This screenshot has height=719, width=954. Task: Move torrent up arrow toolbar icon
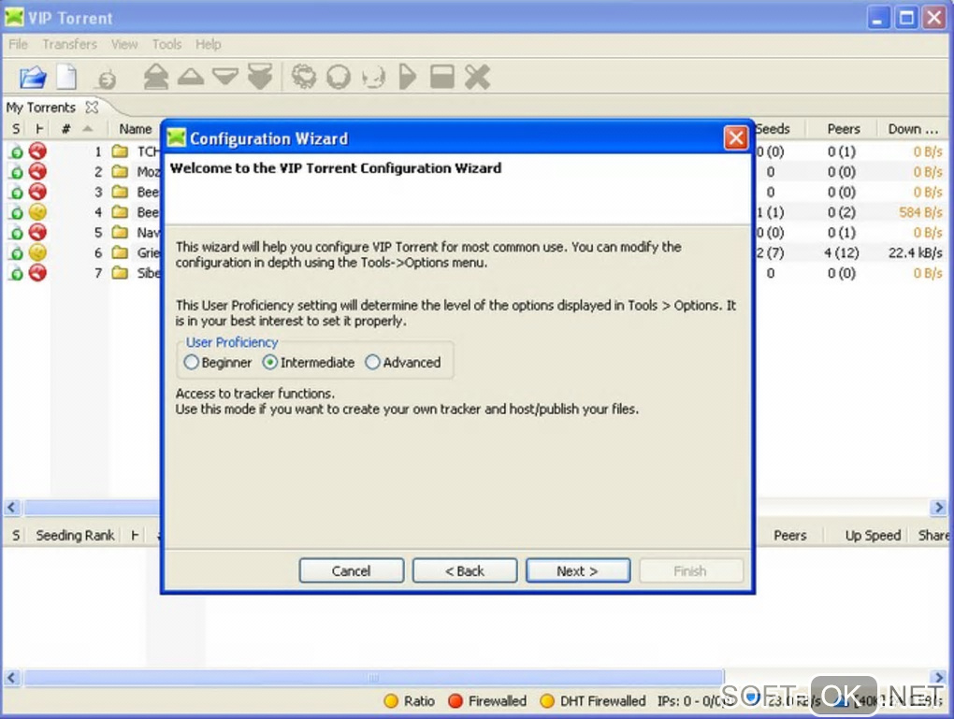pos(191,77)
